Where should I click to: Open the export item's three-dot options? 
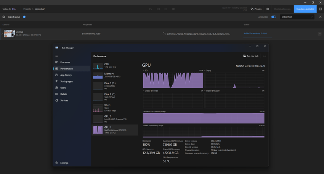click(319, 34)
